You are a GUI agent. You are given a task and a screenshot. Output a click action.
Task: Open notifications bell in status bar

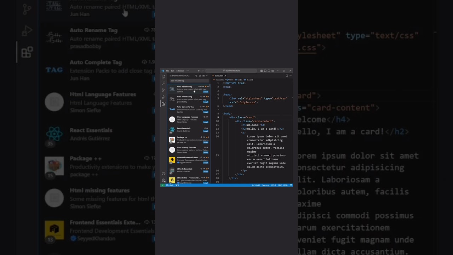coord(291,185)
